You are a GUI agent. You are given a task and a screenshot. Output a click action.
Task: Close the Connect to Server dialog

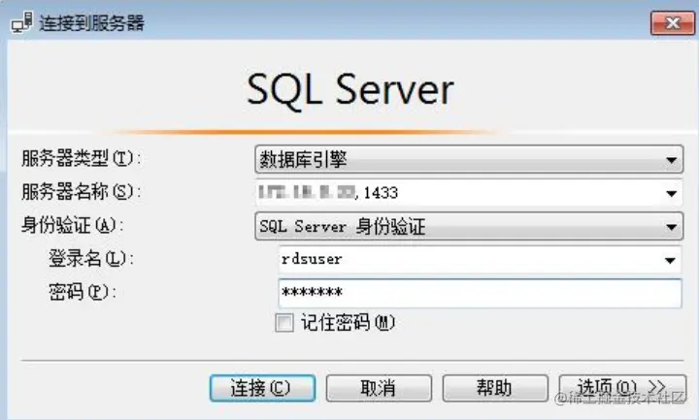673,22
